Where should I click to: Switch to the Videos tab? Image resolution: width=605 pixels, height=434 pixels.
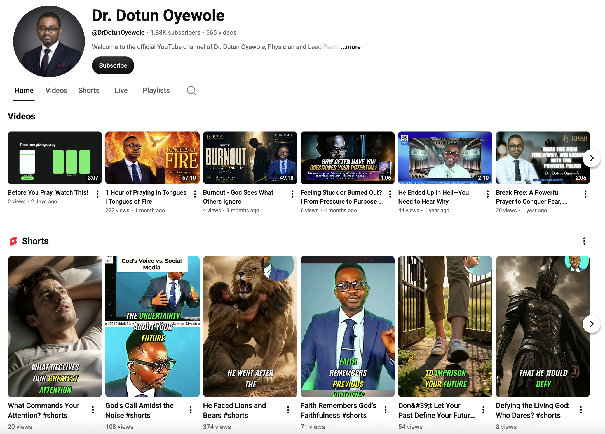tap(56, 90)
